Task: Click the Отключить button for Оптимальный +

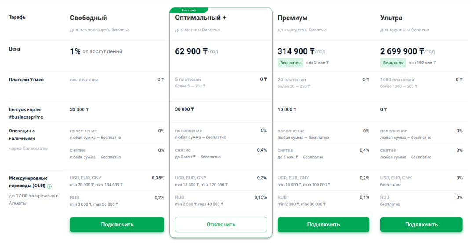Action: pyautogui.click(x=221, y=224)
